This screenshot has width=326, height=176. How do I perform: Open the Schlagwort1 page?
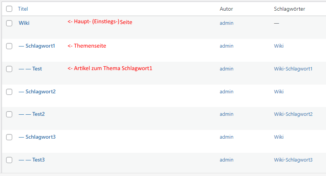(40, 46)
